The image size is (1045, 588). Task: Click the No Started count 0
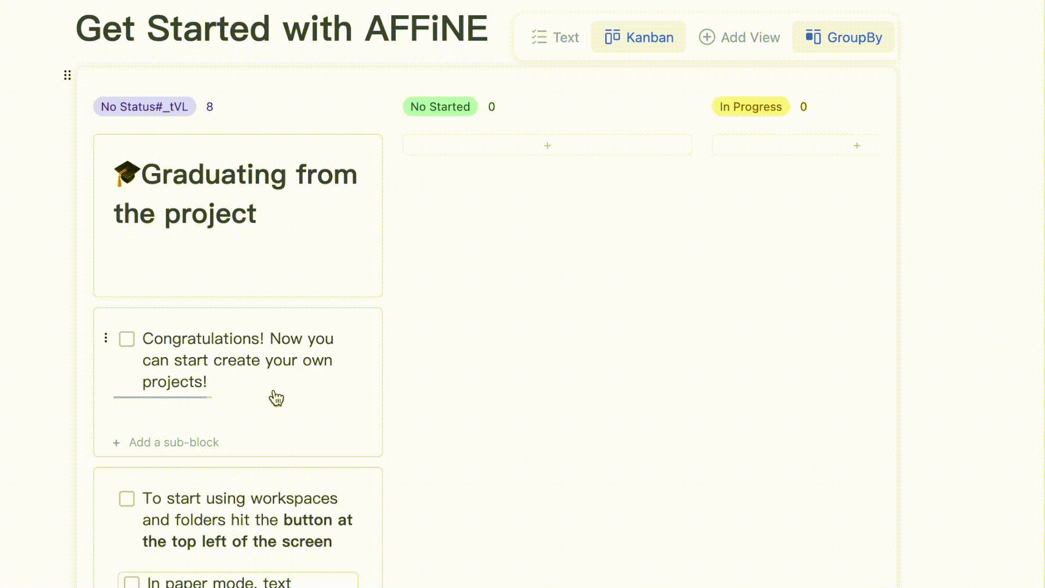coord(491,107)
